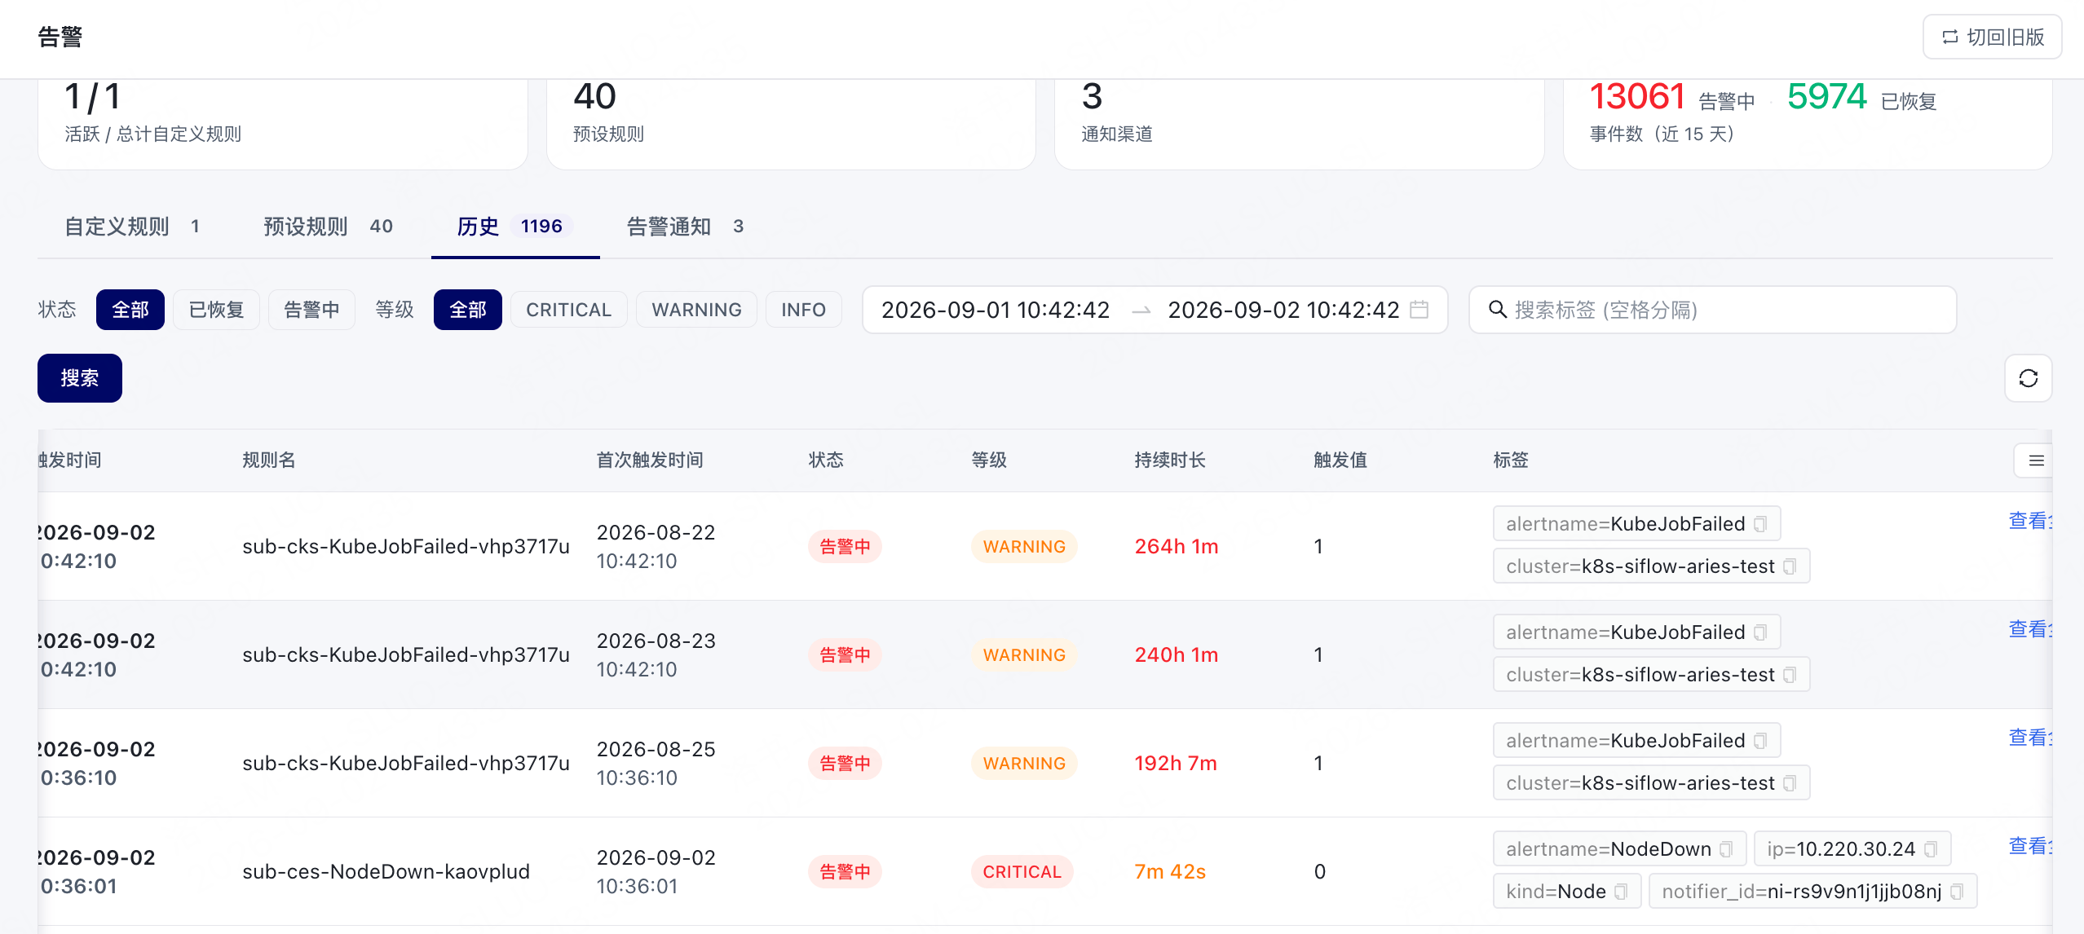
Task: Copy the kind=Node tag
Action: (x=1621, y=892)
